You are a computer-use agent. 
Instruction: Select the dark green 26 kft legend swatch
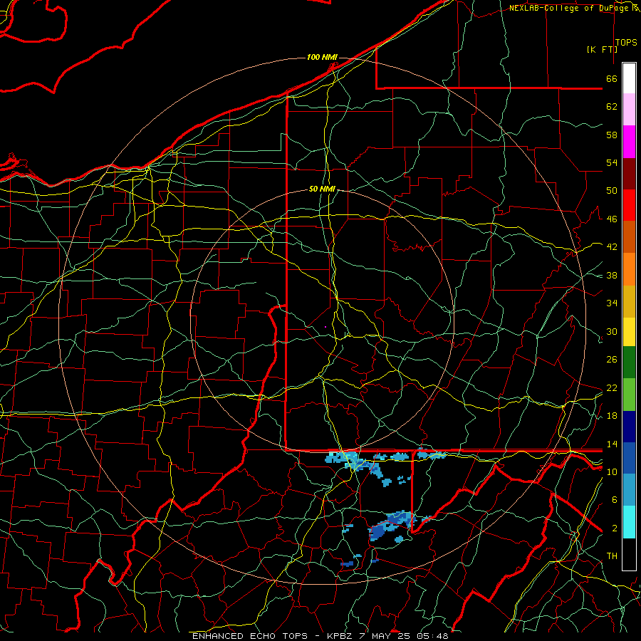pyautogui.click(x=629, y=363)
